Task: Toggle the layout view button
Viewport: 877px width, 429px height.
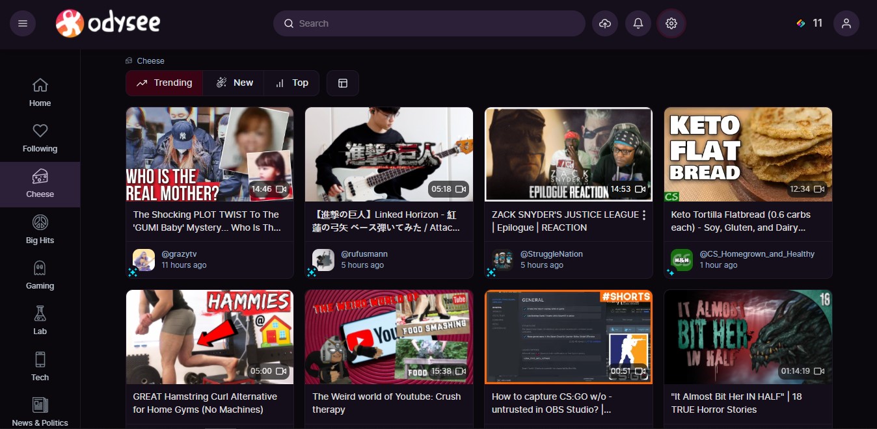Action: tap(343, 83)
